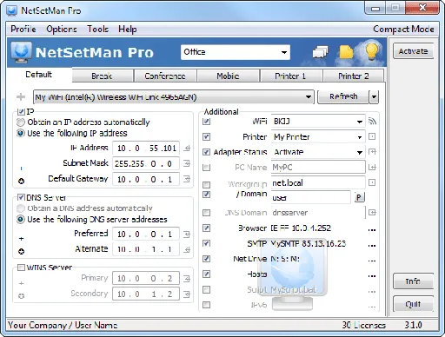This screenshot has width=445, height=337.
Task: Click the arrow icon beside IP Address field
Action: [187, 149]
